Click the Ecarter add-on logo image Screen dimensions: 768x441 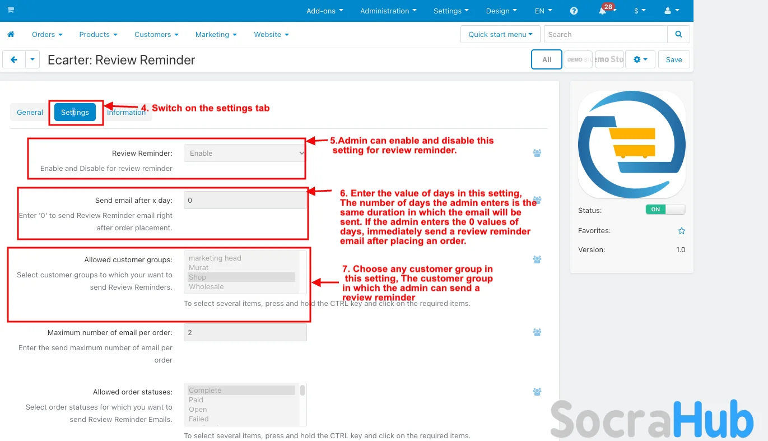632,145
